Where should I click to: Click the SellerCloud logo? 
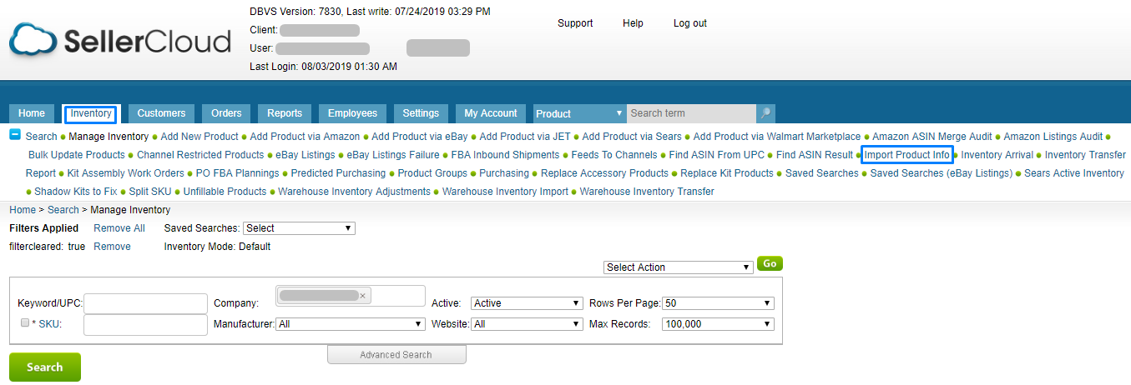pyautogui.click(x=120, y=41)
